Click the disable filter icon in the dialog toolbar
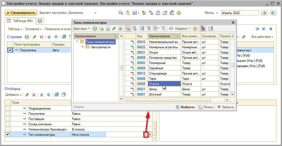Screen dimensions: 282x146 point(163,29)
